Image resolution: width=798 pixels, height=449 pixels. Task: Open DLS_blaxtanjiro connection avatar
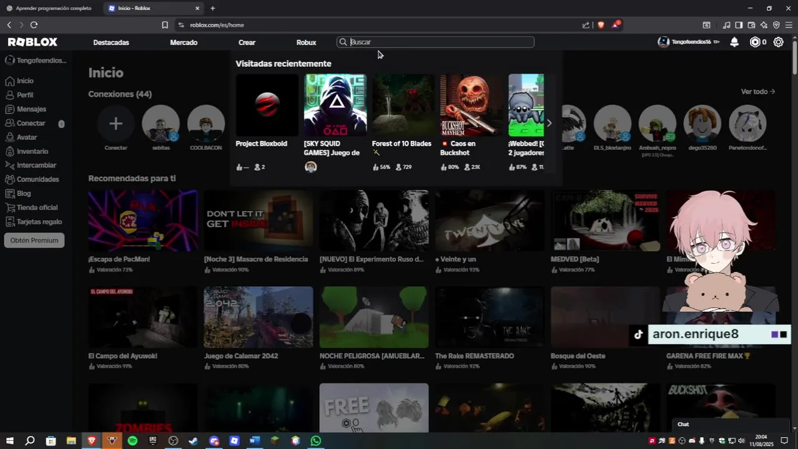pos(612,123)
